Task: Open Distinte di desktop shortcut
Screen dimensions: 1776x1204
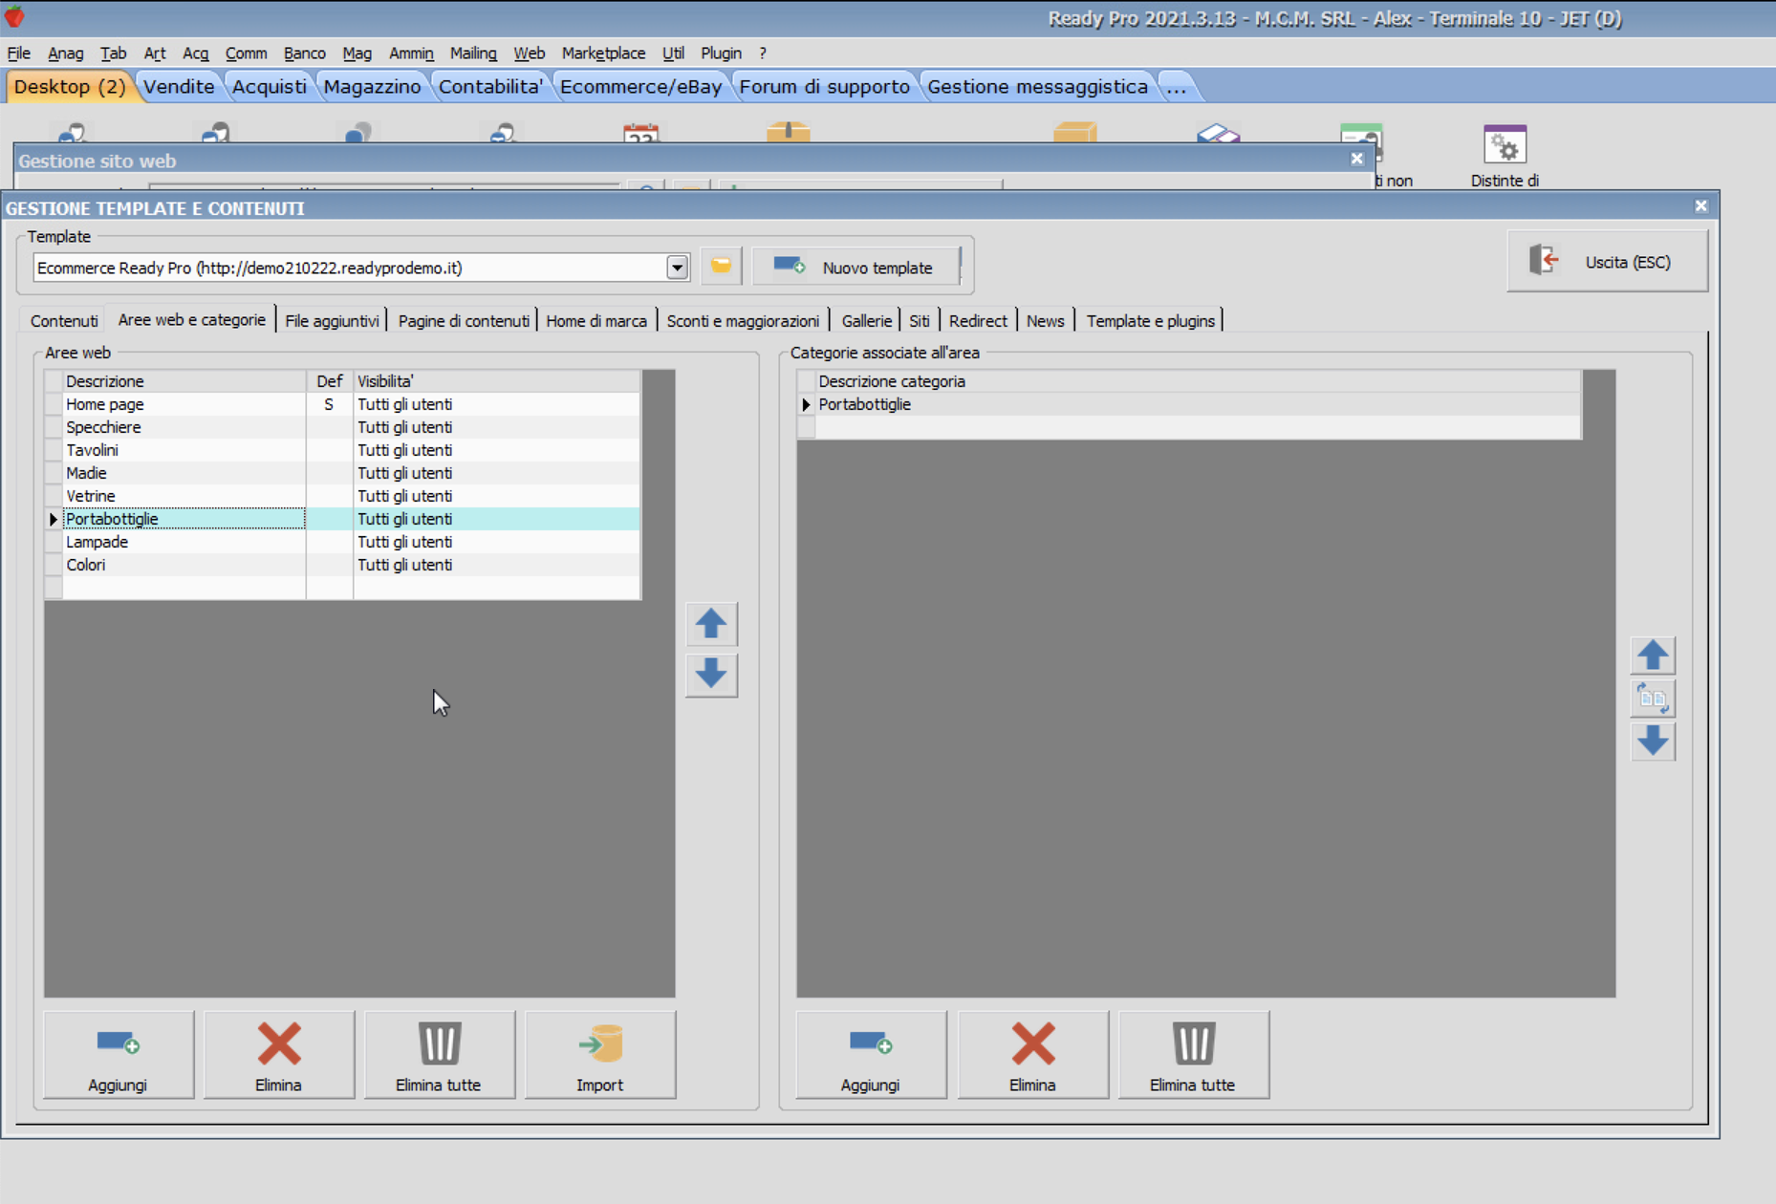Action: 1505,156
